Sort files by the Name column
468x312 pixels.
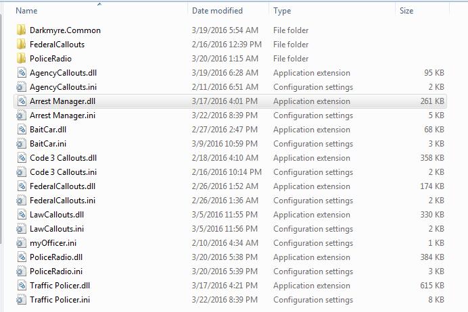coord(26,11)
